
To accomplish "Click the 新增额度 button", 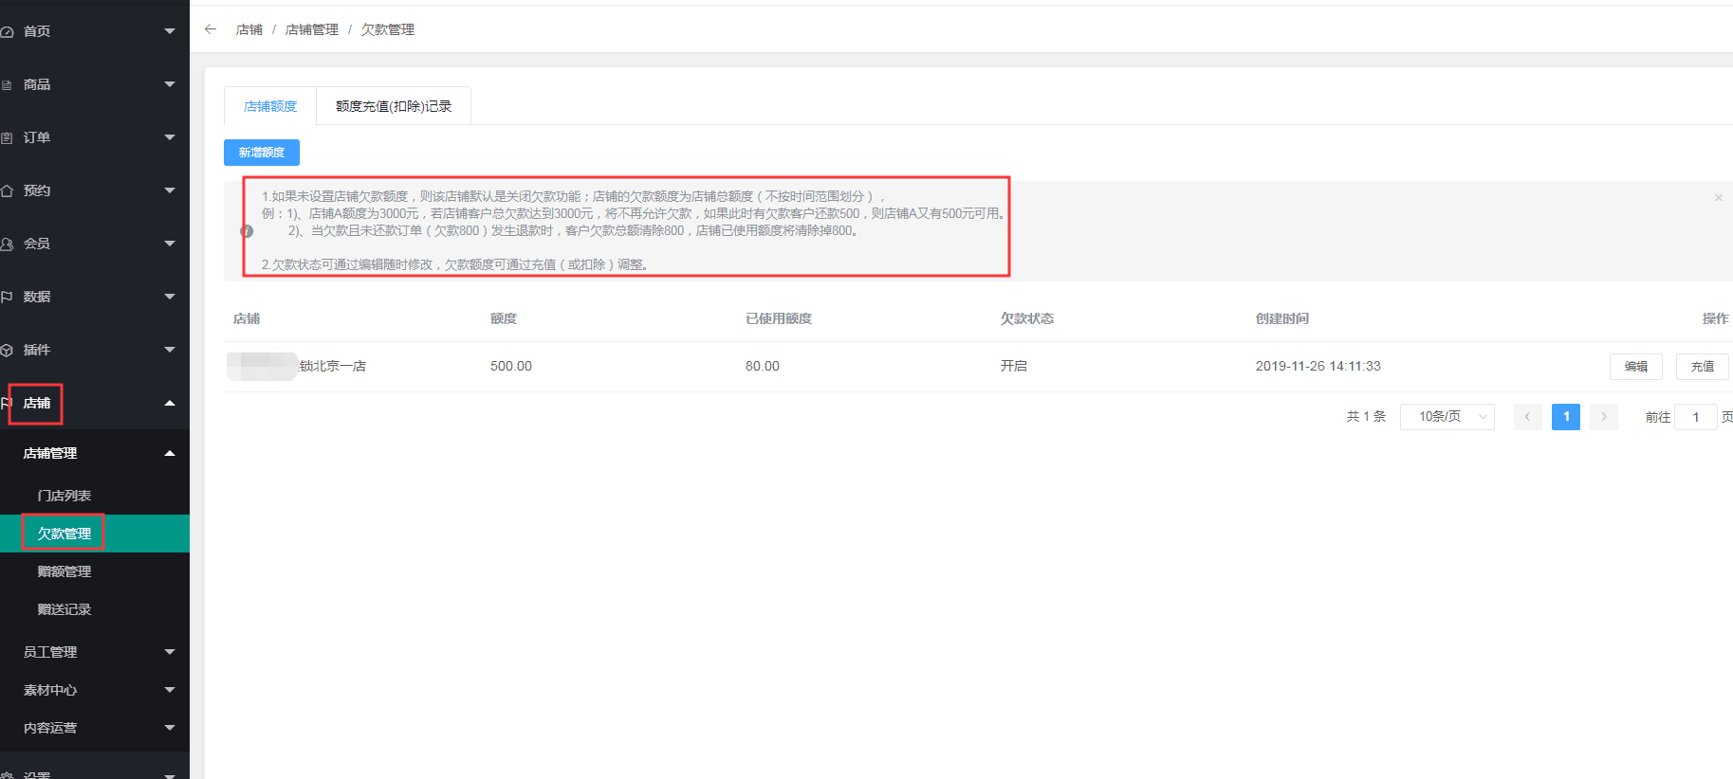I will [x=262, y=153].
